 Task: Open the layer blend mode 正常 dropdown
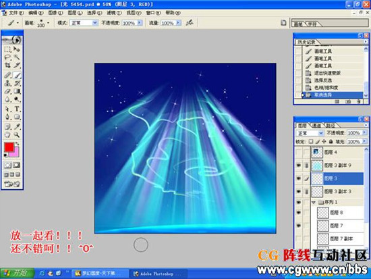(x=321, y=133)
